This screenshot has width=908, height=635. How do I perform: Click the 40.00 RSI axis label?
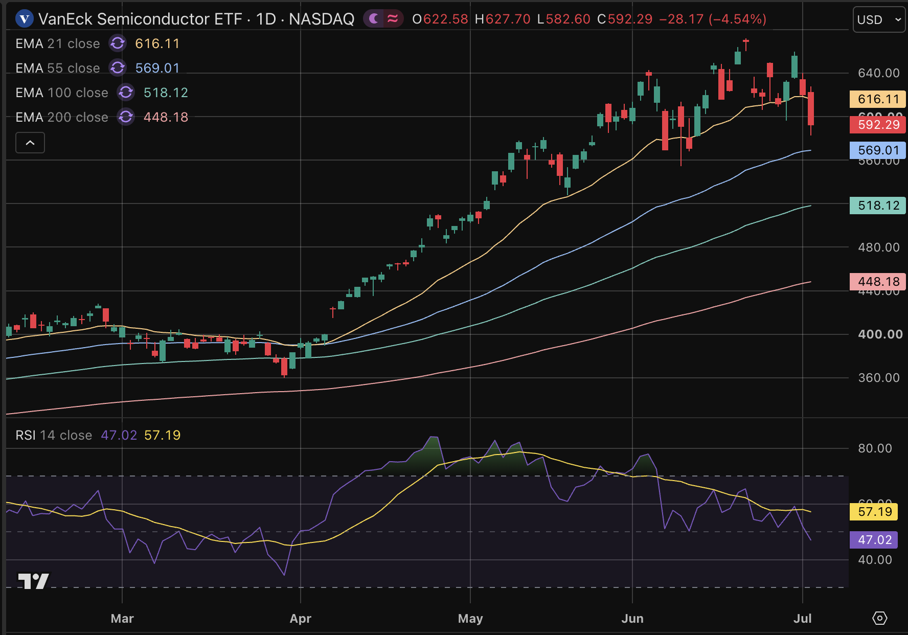[x=875, y=560]
